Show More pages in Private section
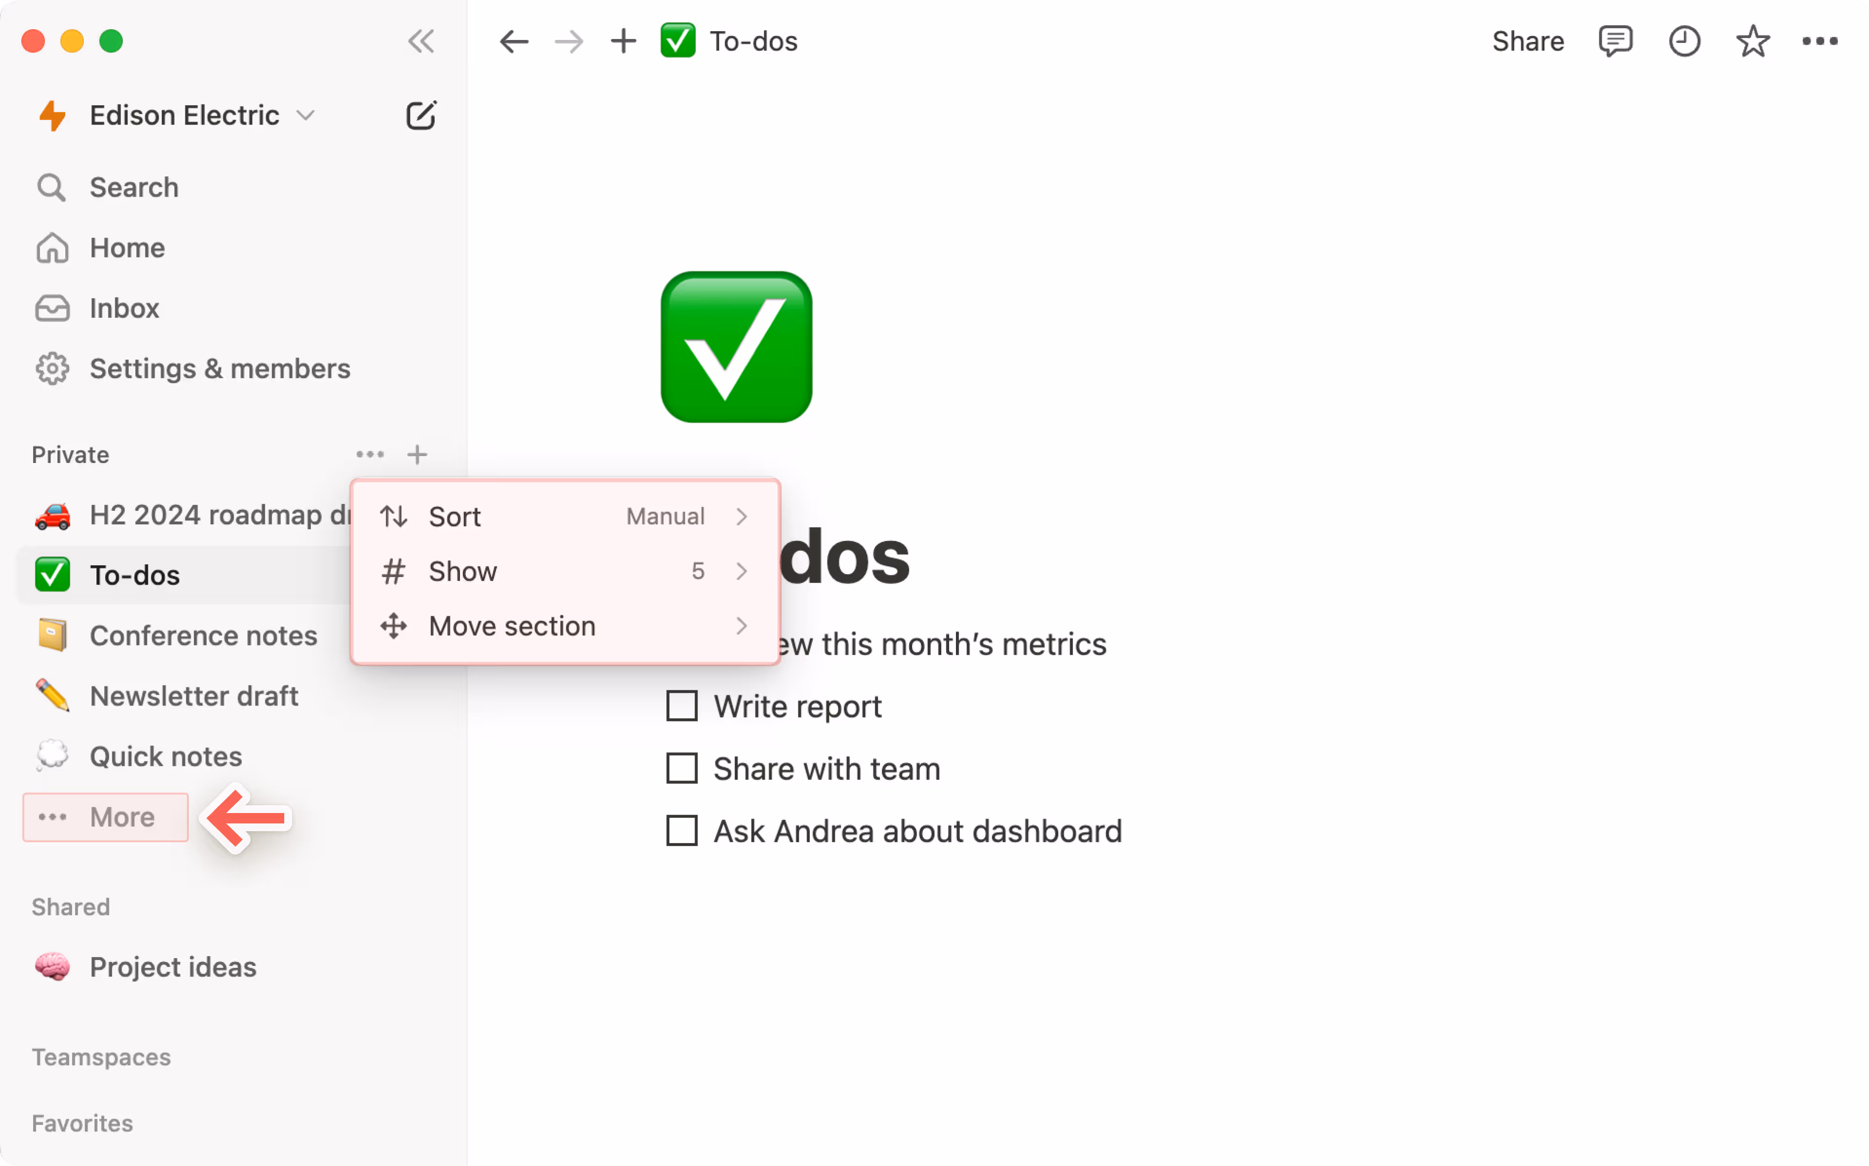This screenshot has width=1869, height=1166. (x=106, y=816)
